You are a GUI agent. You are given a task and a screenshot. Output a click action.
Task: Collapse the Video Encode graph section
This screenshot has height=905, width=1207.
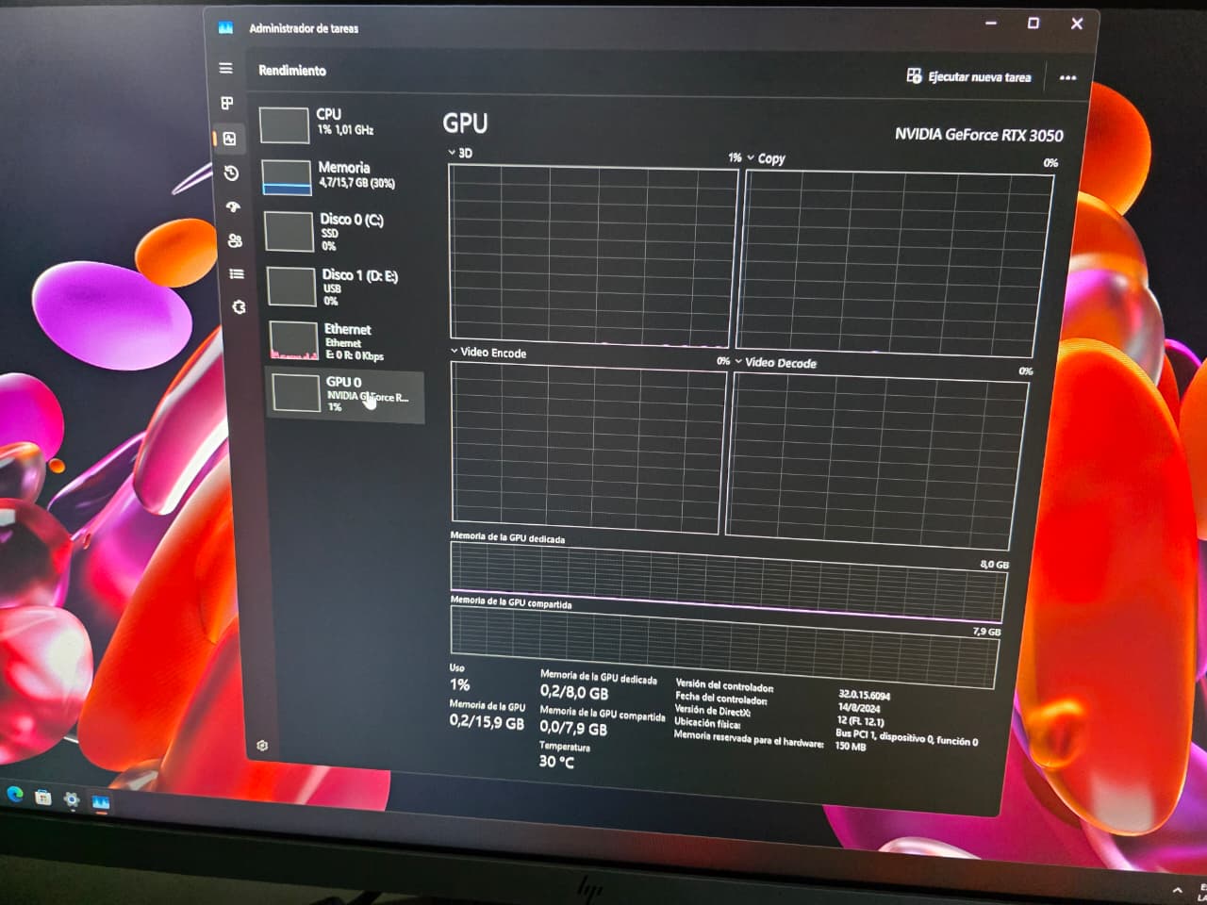point(452,353)
